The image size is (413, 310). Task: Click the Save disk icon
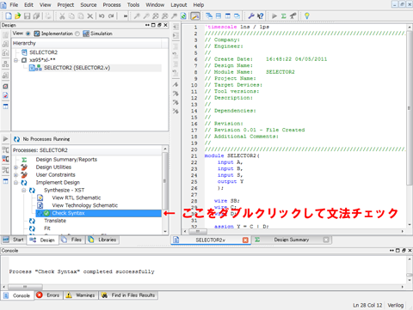click(x=27, y=16)
